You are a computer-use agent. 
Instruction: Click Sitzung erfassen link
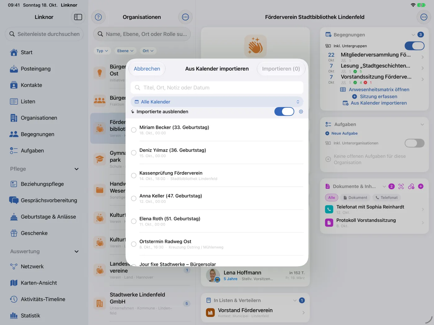click(x=374, y=97)
